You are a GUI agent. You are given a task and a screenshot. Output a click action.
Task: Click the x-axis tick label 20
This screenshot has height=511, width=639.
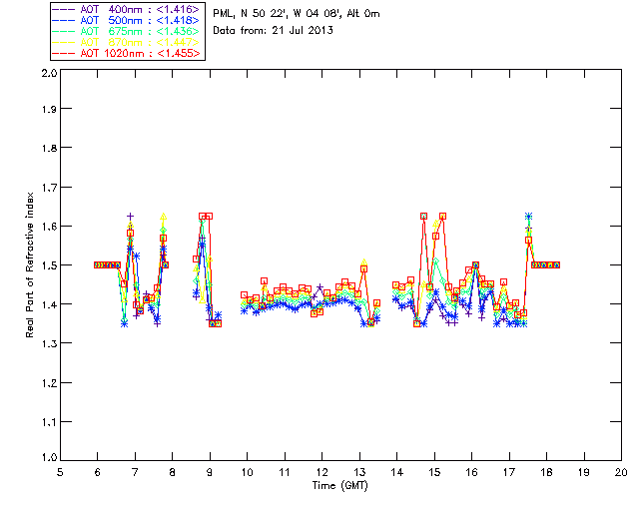tap(621, 472)
